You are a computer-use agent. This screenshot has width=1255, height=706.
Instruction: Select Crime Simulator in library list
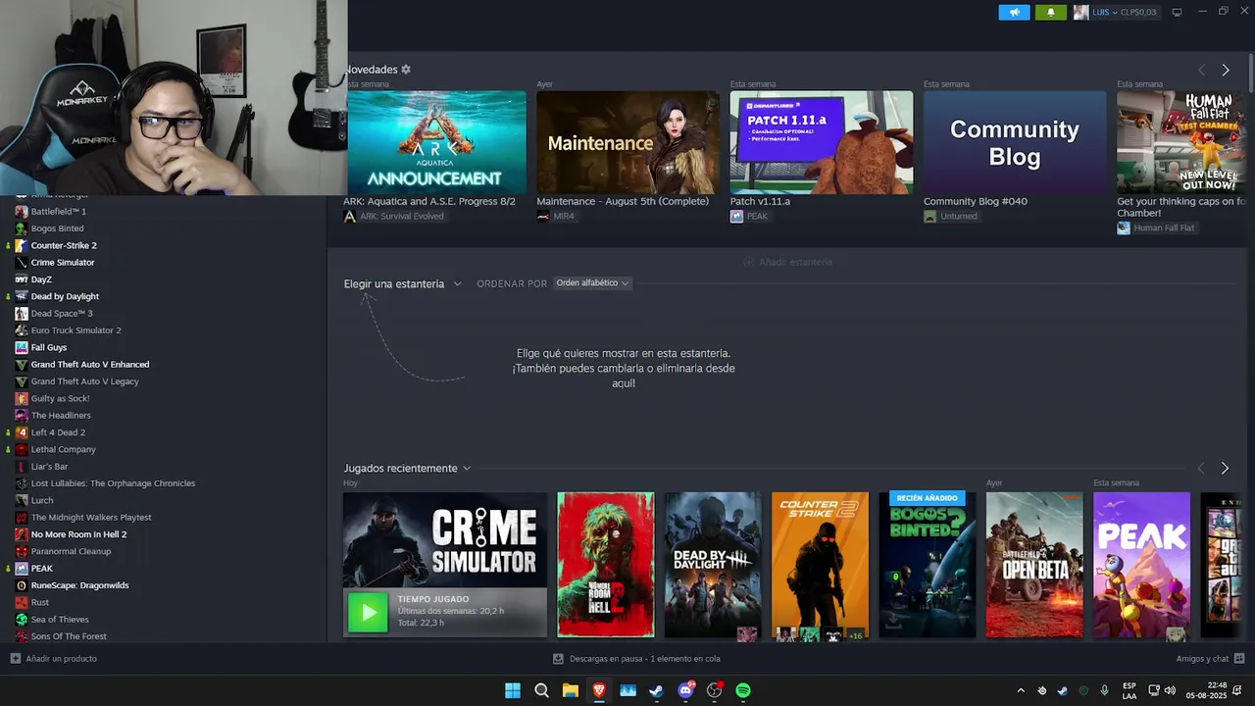[63, 262]
